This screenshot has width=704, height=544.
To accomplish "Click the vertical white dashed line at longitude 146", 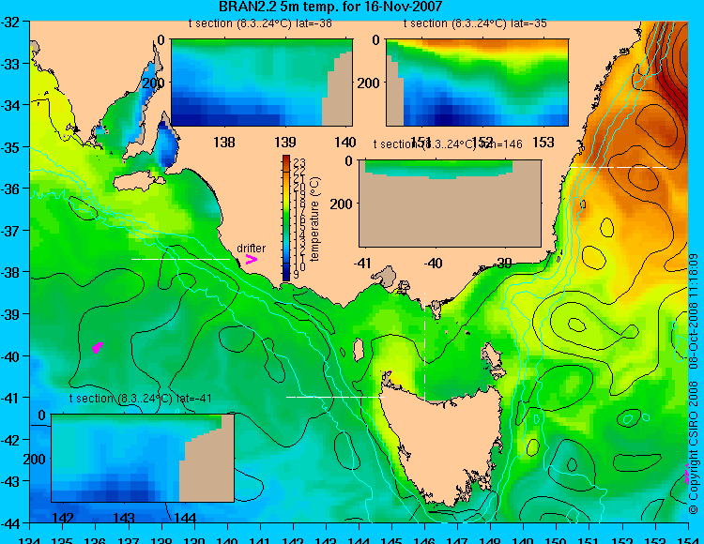I will click(424, 345).
